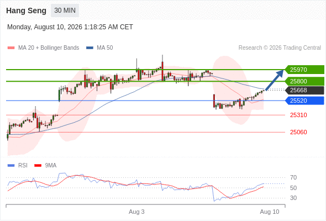The width and height of the screenshot is (326, 221).
Task: Click the MA 50 blue legend swatch
Action: [90, 48]
